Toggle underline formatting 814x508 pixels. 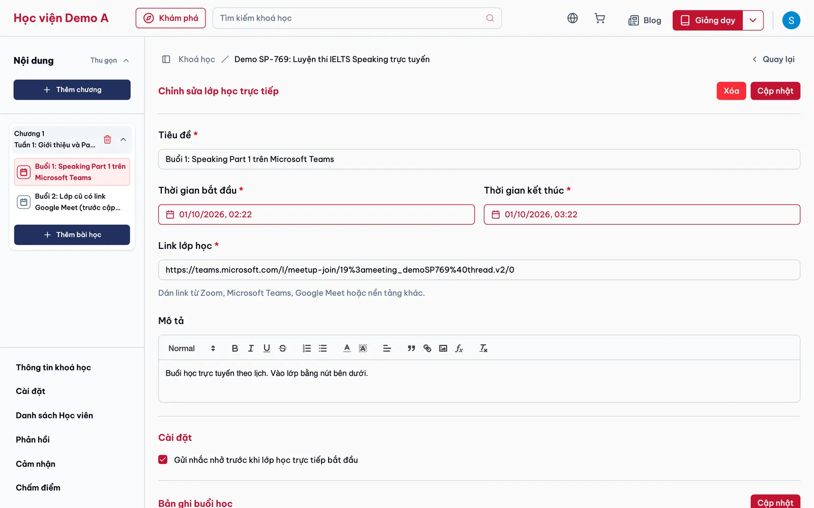tap(267, 348)
